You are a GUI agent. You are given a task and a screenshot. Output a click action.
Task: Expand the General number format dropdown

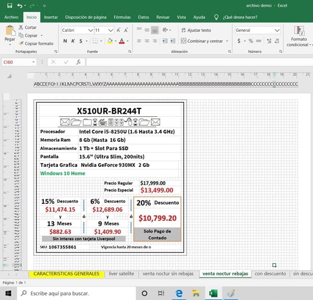(x=277, y=30)
